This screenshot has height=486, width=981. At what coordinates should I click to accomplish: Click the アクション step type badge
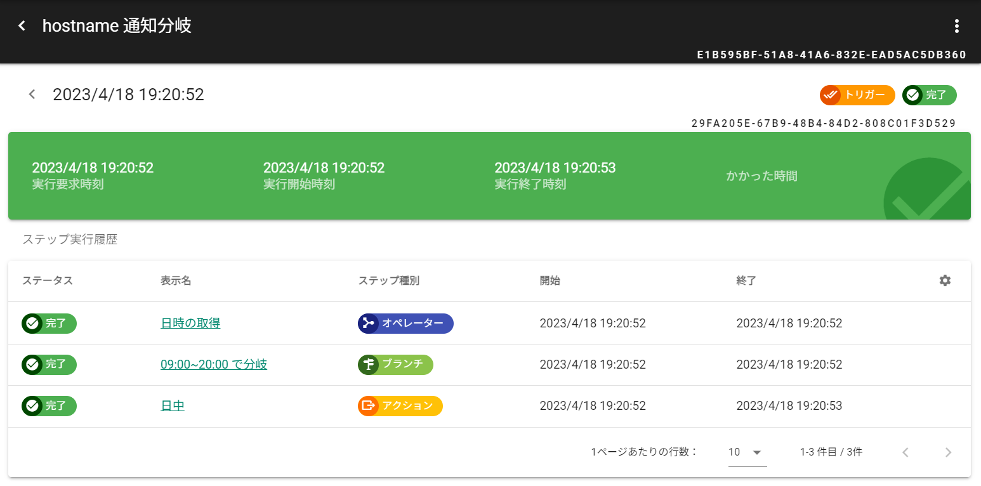coord(400,406)
